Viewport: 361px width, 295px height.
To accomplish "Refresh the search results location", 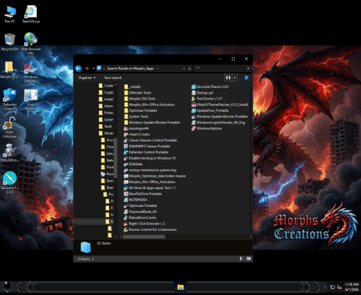I will click(x=190, y=69).
